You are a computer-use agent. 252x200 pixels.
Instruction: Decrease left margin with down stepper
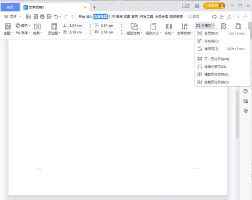point(90,34)
